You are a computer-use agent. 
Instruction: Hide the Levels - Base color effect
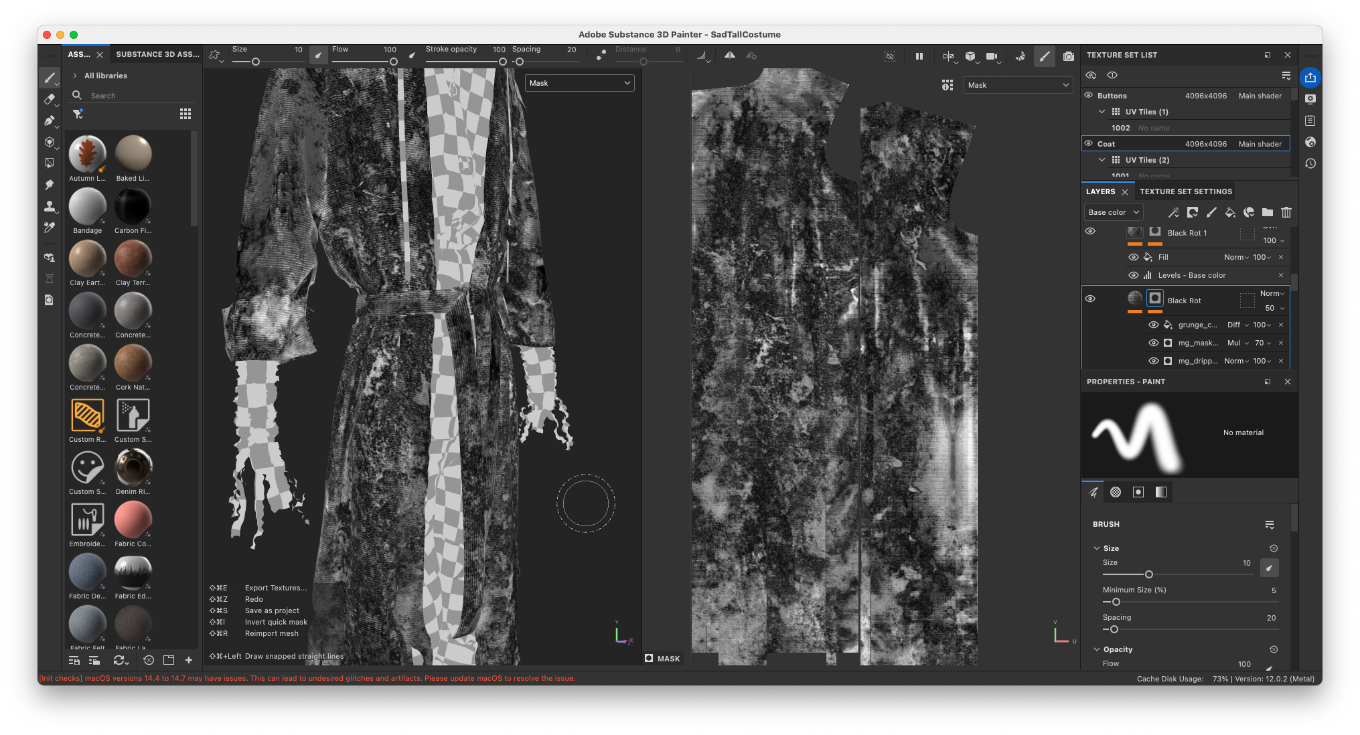coord(1133,275)
